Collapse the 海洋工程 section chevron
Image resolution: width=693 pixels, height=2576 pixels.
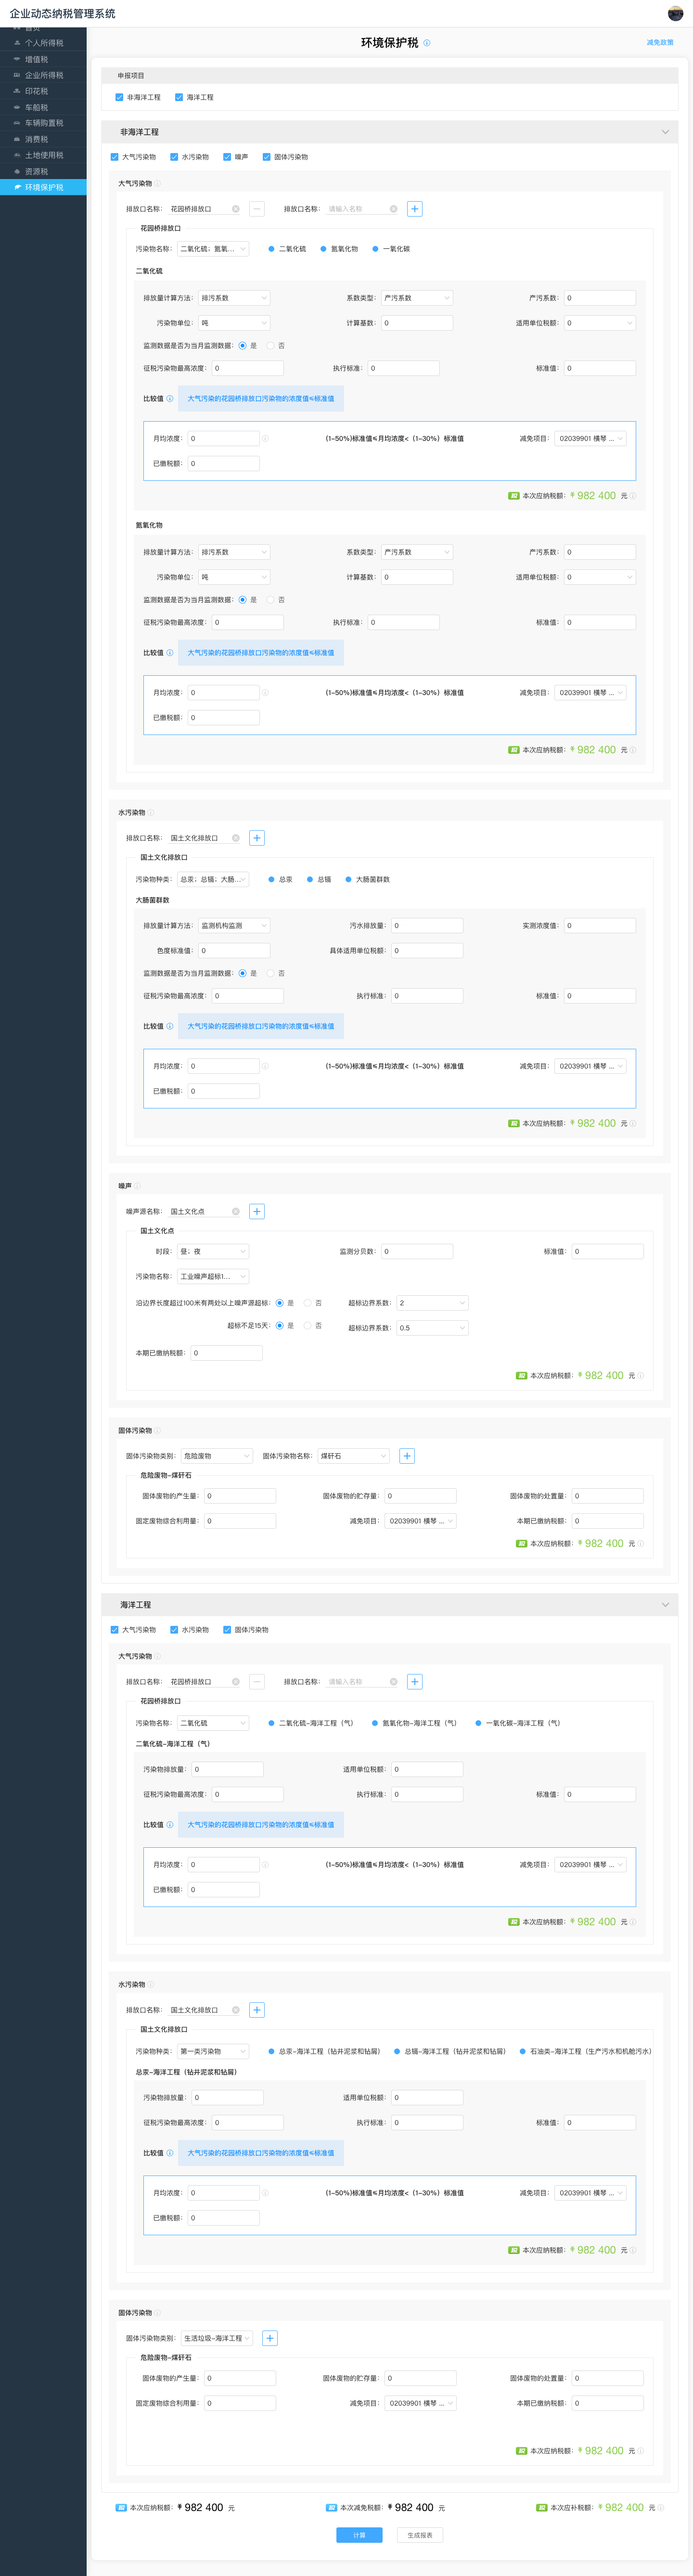665,1605
